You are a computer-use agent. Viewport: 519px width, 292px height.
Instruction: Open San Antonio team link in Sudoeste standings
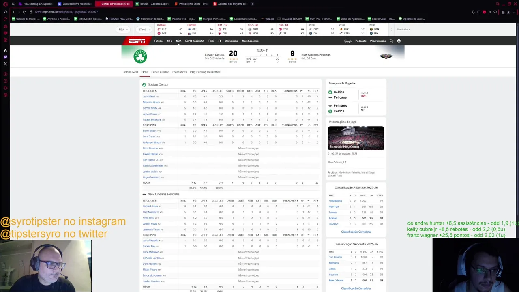(335, 257)
